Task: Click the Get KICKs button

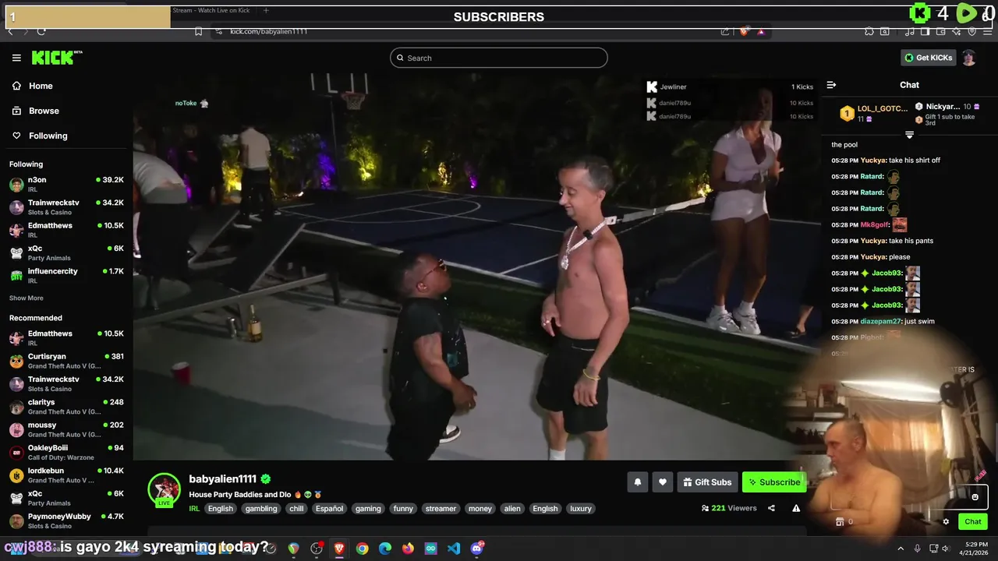Action: [x=928, y=58]
